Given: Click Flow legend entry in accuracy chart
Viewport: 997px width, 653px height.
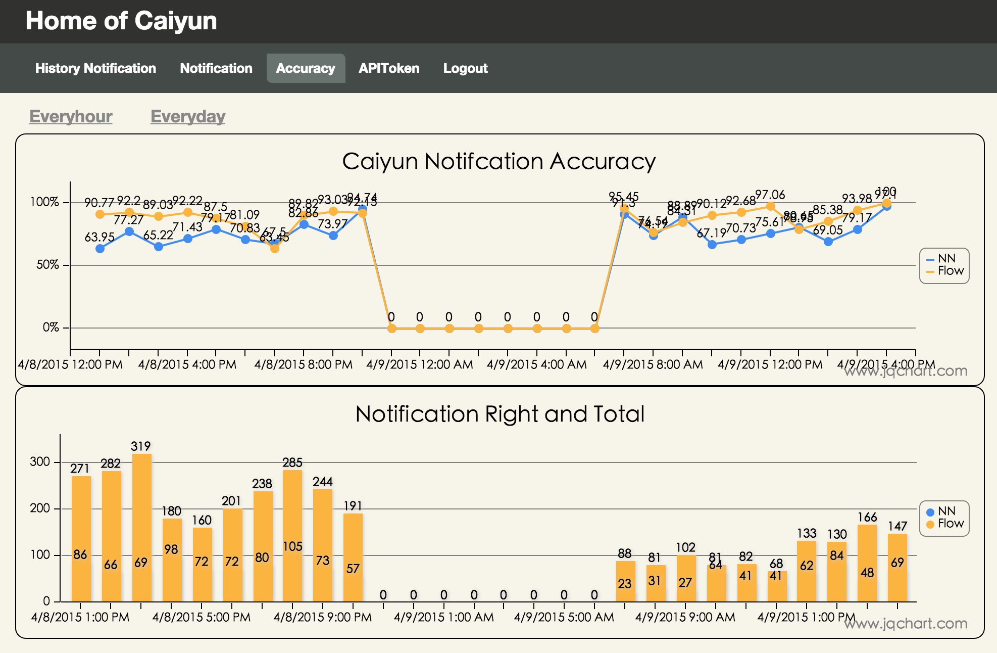Looking at the screenshot, I should coord(945,271).
